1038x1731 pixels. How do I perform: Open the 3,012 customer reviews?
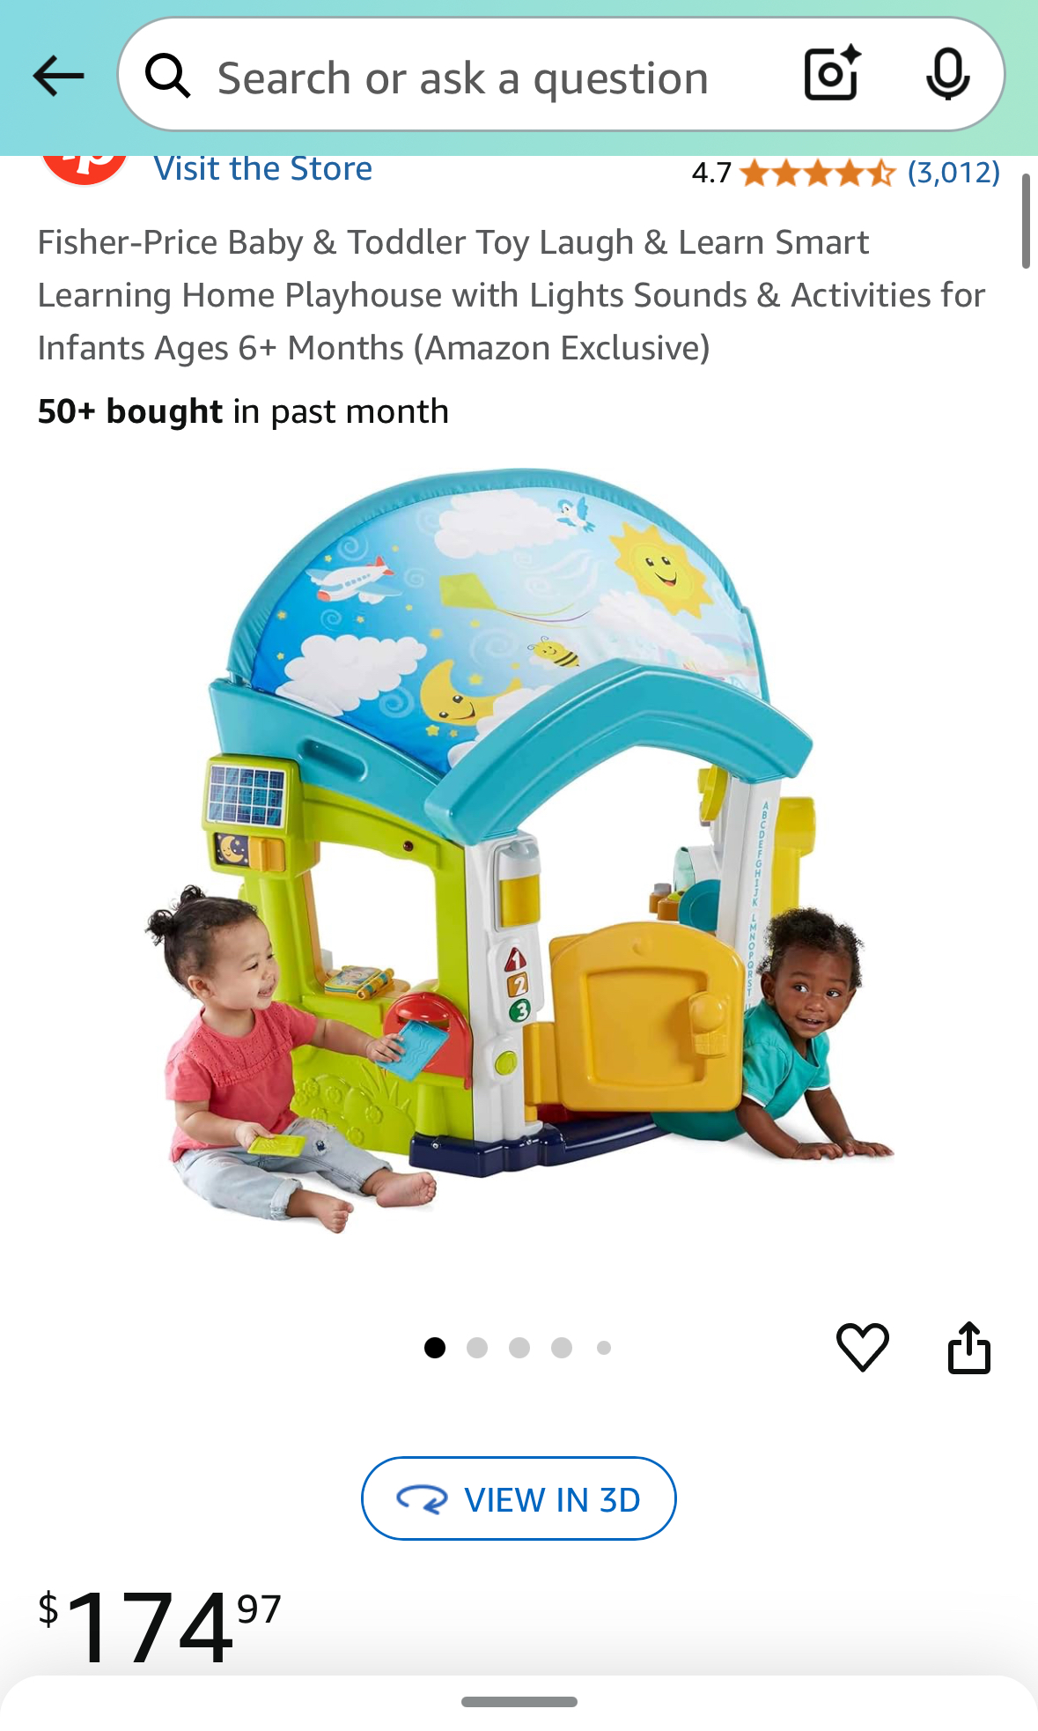[x=954, y=172]
